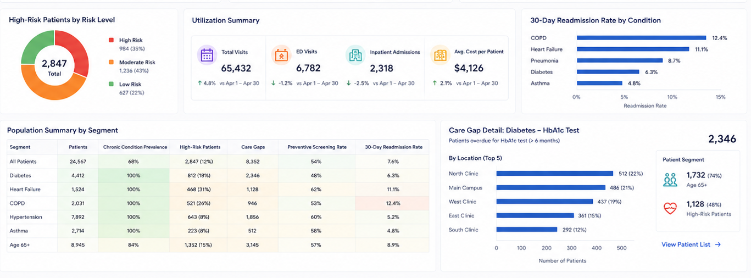The image size is (751, 278).
Task: Click the 12.4% readmission cell in COPD row
Action: (393, 203)
